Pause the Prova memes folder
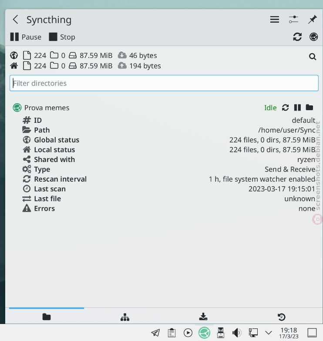Image resolution: width=323 pixels, height=341 pixels. coord(297,108)
